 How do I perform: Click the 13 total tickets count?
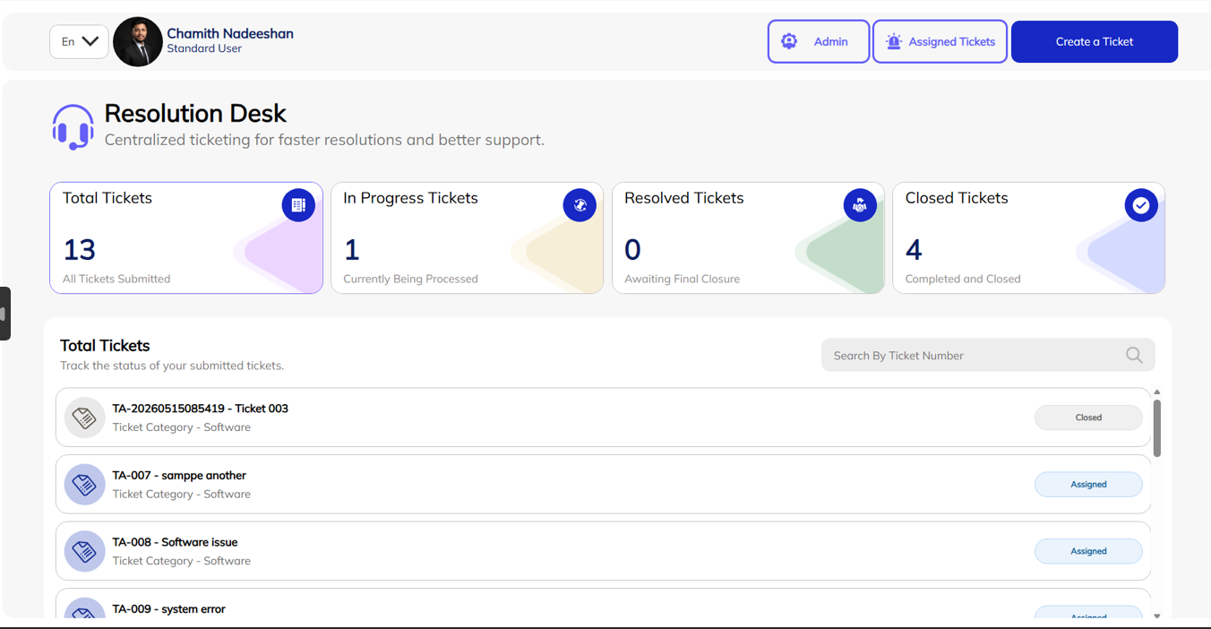click(79, 249)
